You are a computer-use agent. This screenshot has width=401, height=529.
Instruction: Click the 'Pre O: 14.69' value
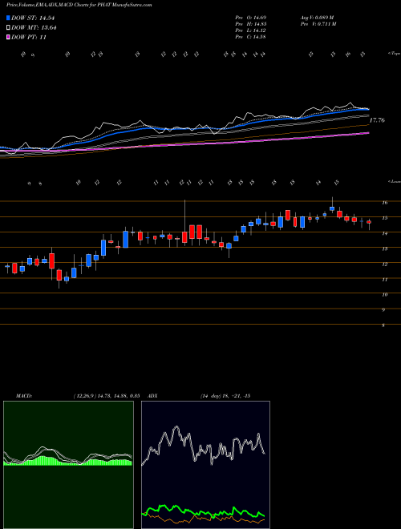pos(251,18)
